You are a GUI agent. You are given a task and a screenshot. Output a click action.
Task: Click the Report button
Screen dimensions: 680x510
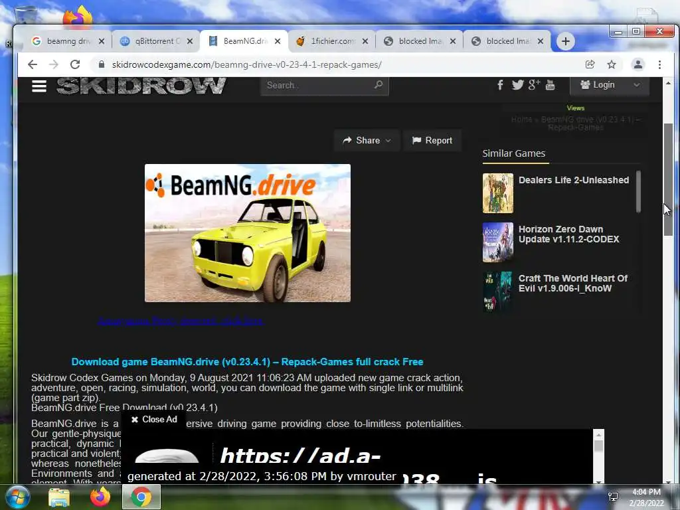(432, 141)
